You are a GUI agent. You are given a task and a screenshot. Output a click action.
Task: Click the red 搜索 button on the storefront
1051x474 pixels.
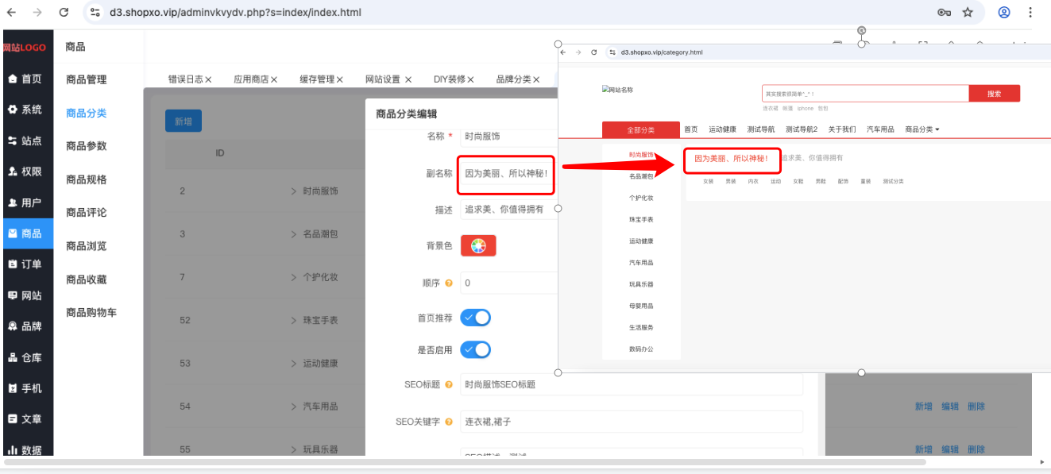point(994,94)
